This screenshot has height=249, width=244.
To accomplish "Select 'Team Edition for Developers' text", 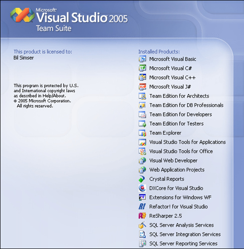I will (x=181, y=115).
